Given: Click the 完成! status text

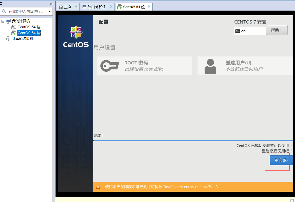Looking at the screenshot, I should (x=99, y=136).
